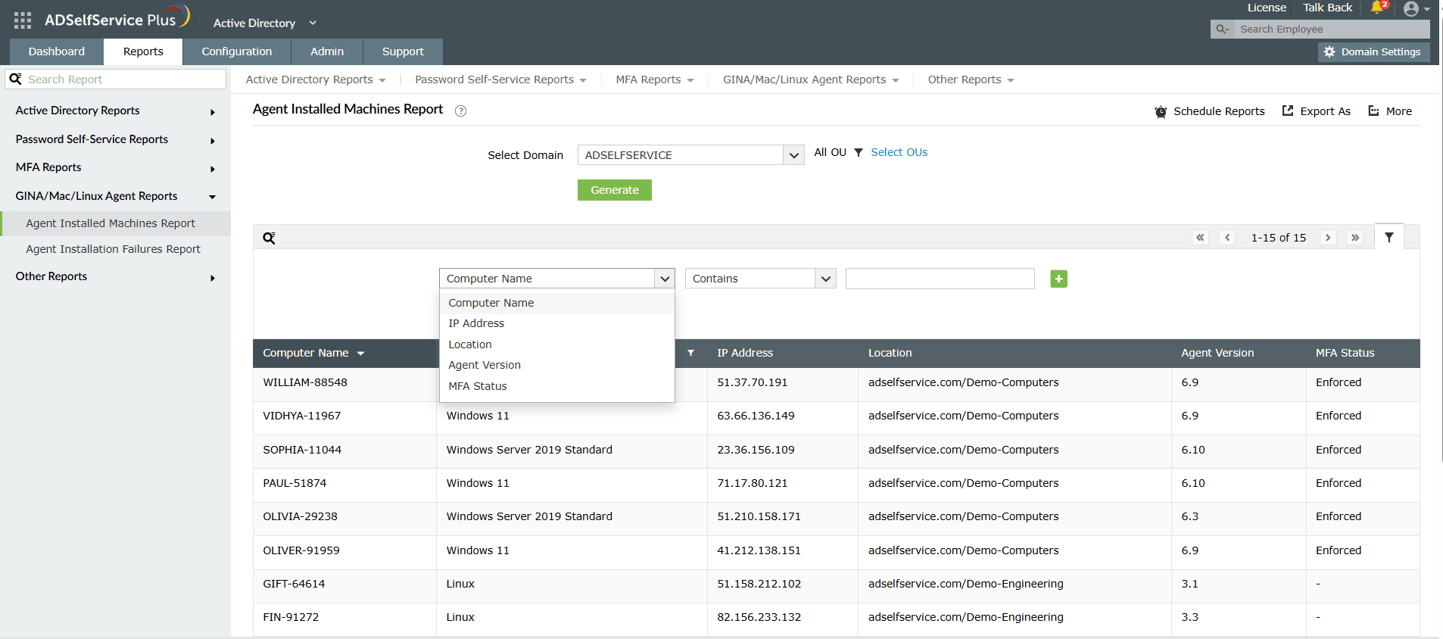Sort by the Agent Version column header

click(1217, 353)
